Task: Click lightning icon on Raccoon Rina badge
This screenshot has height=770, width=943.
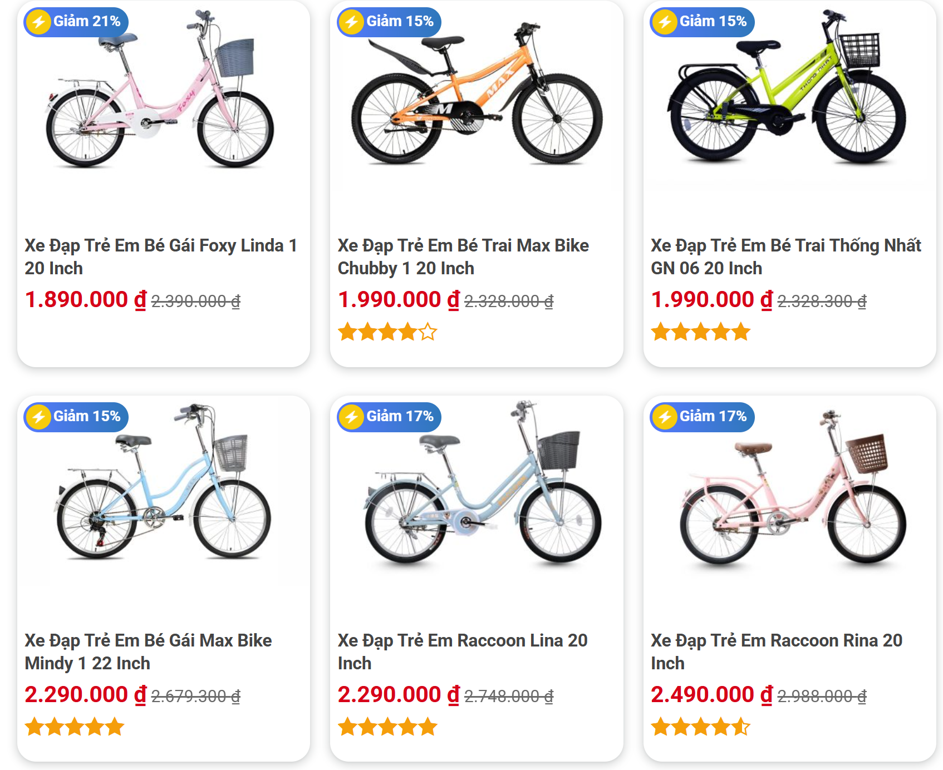Action: point(665,417)
